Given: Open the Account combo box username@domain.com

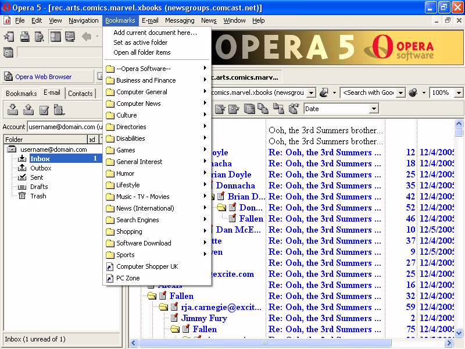Looking at the screenshot, I should coord(65,127).
